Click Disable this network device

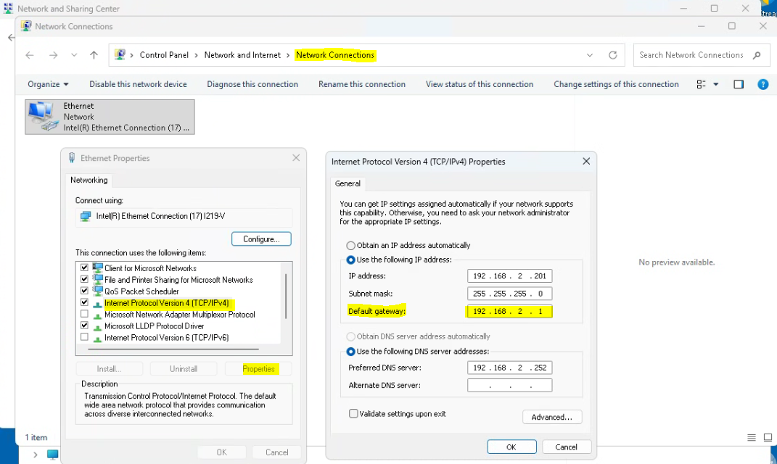pyautogui.click(x=139, y=84)
